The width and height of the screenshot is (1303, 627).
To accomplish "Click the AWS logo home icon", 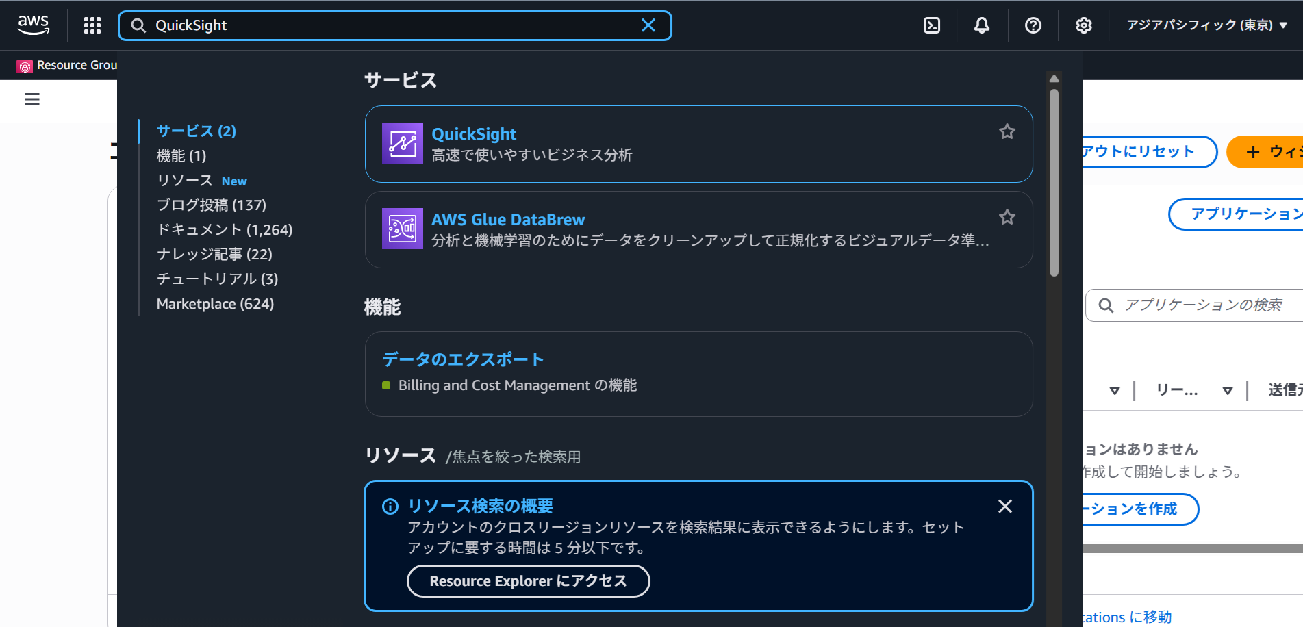I will (x=34, y=25).
